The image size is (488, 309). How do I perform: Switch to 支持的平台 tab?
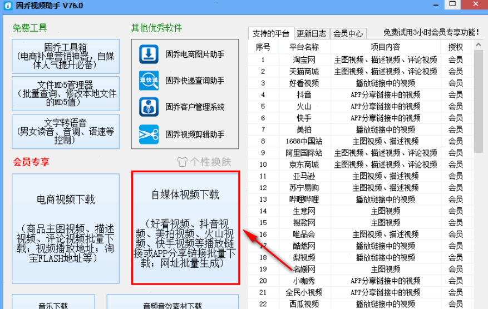[271, 33]
